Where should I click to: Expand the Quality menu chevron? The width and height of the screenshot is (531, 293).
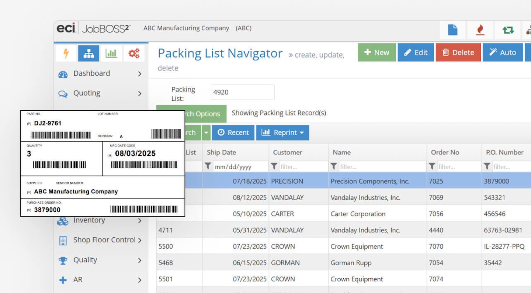(140, 260)
